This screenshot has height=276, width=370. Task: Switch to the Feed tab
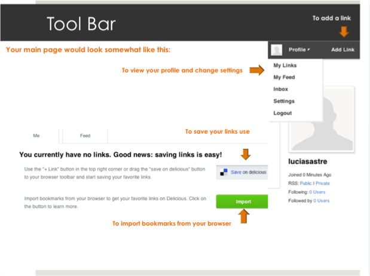coord(85,136)
